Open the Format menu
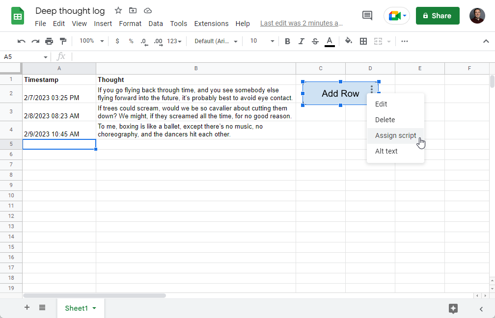Viewport: 495px width, 318px height. (x=130, y=23)
